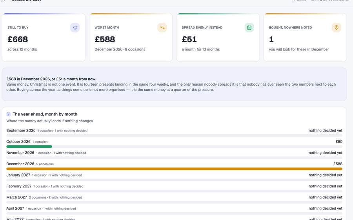Open the March 2027 month row label

[16, 197]
